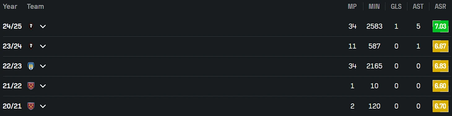Click the yellow 6.67 rating badge
Screen dimensions: 452x116
(440, 46)
